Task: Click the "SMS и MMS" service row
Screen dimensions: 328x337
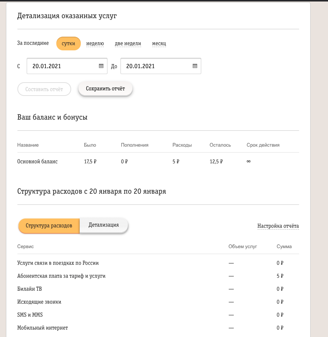Action: (158, 315)
